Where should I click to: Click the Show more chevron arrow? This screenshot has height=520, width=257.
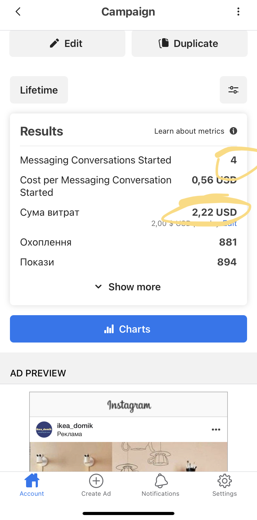click(98, 287)
